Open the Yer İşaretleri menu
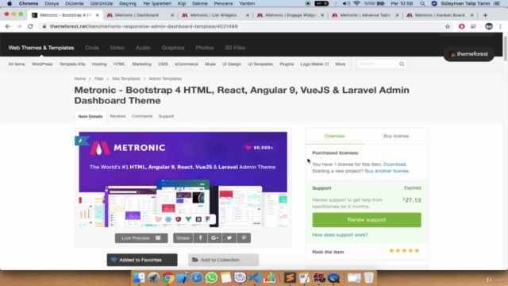The image size is (508, 286). 157,3
